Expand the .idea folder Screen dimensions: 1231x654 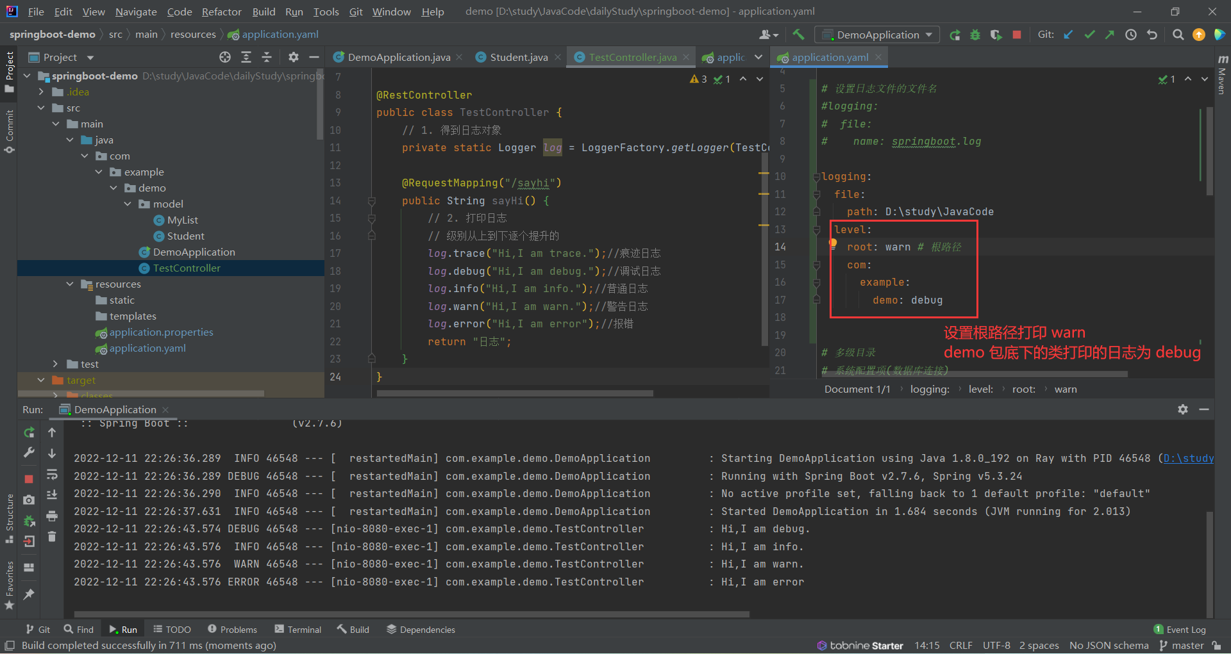pyautogui.click(x=42, y=92)
